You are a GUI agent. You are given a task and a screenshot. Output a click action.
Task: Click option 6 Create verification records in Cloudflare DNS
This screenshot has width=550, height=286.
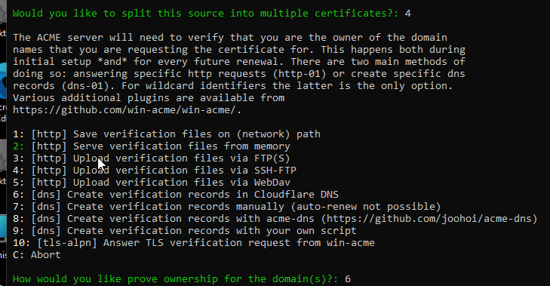coord(176,195)
